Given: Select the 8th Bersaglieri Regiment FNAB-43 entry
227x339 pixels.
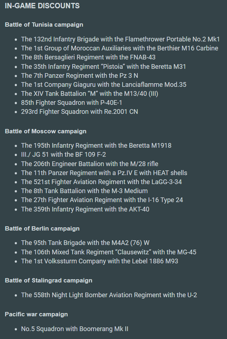Looking at the screenshot, I should pyautogui.click(x=88, y=57).
